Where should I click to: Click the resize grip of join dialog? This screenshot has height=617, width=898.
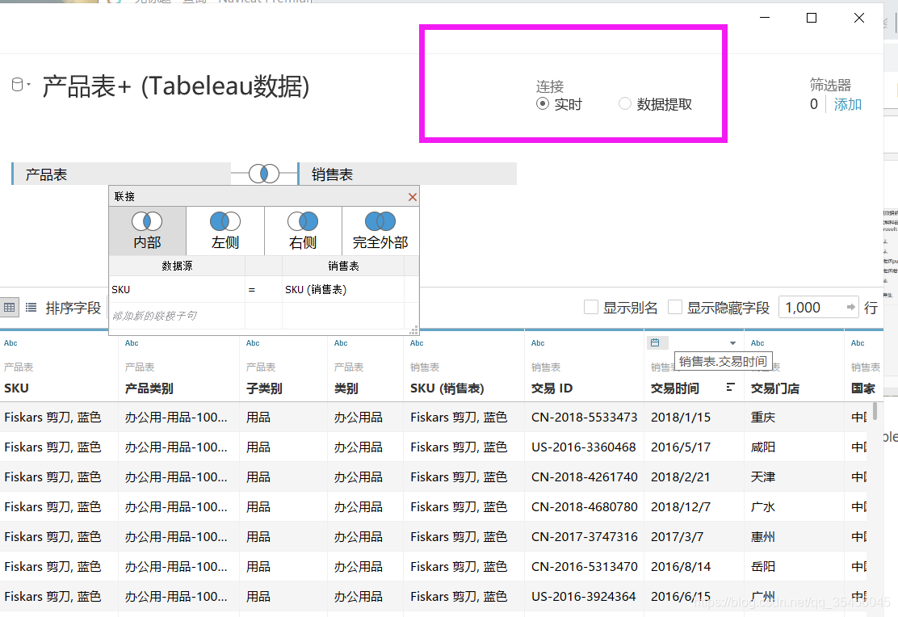[x=414, y=329]
